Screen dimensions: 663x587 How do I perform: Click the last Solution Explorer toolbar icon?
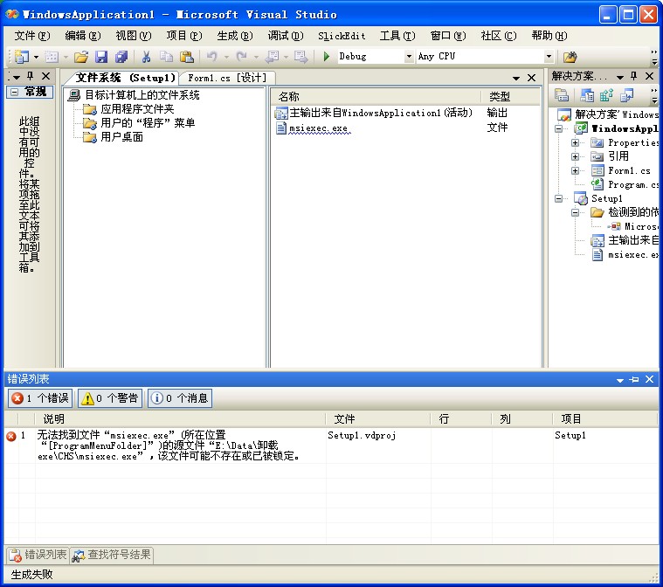point(626,95)
